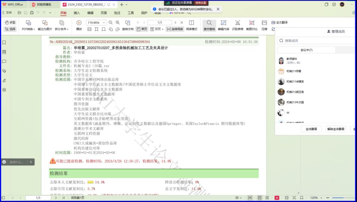
Task: Open the Annotate ribbon tab
Action: pyautogui.click(x=117, y=13)
